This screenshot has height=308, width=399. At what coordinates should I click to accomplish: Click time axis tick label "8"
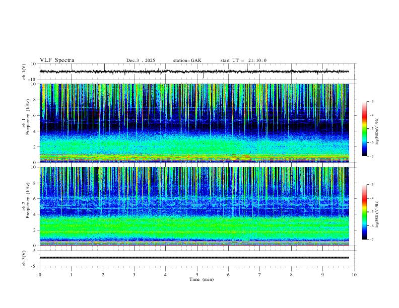coord(291,275)
